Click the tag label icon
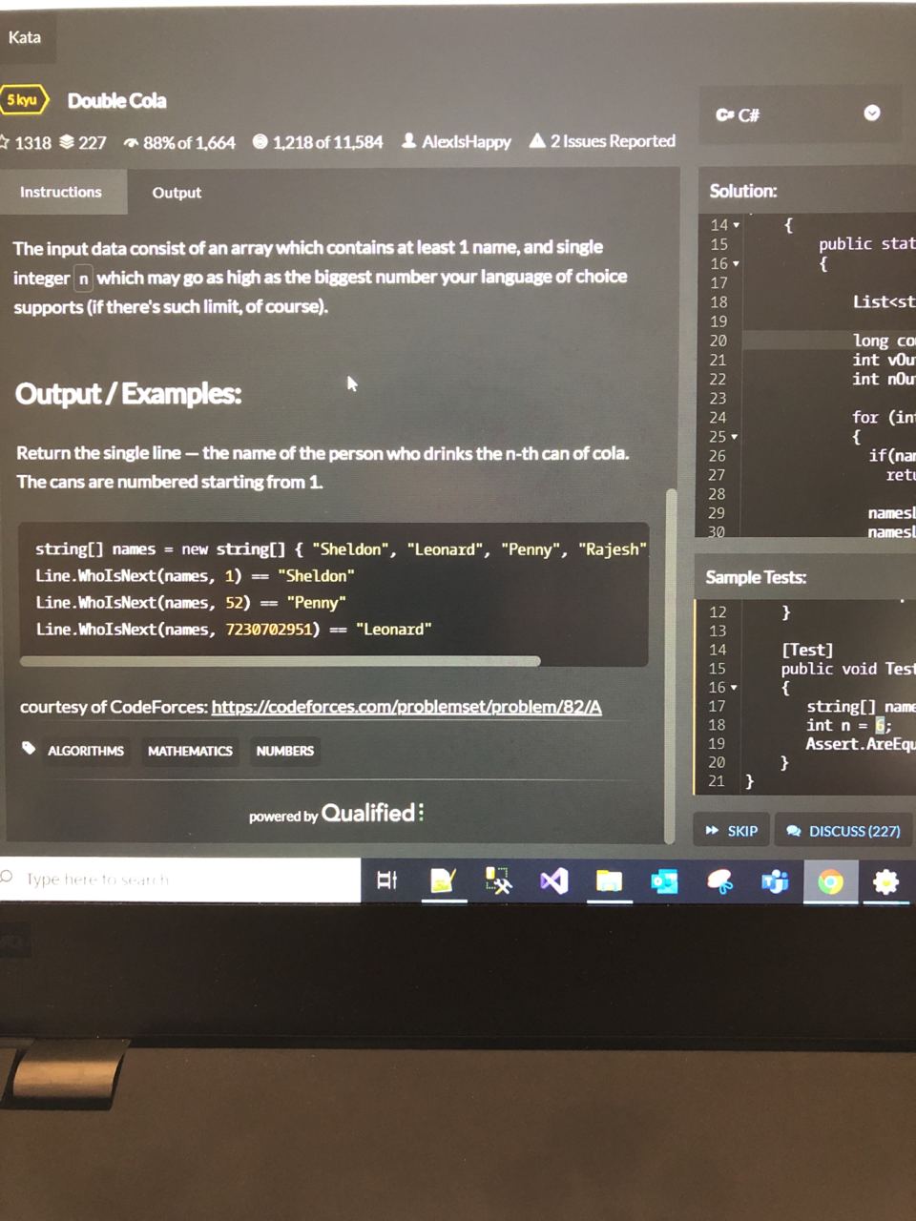 point(29,749)
